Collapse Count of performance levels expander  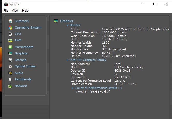tap(72, 88)
